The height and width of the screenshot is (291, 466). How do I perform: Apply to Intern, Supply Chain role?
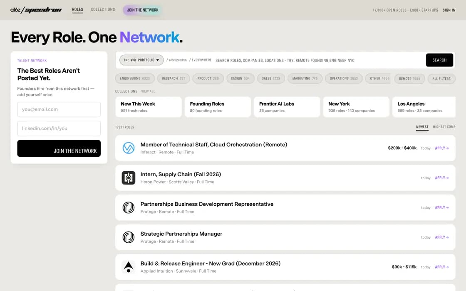(441, 178)
